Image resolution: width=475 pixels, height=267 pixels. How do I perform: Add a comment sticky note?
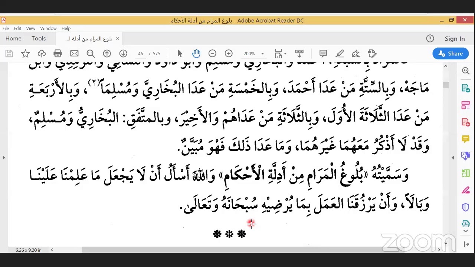click(323, 54)
